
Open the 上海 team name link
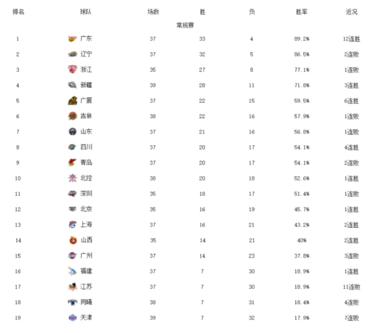coord(86,225)
